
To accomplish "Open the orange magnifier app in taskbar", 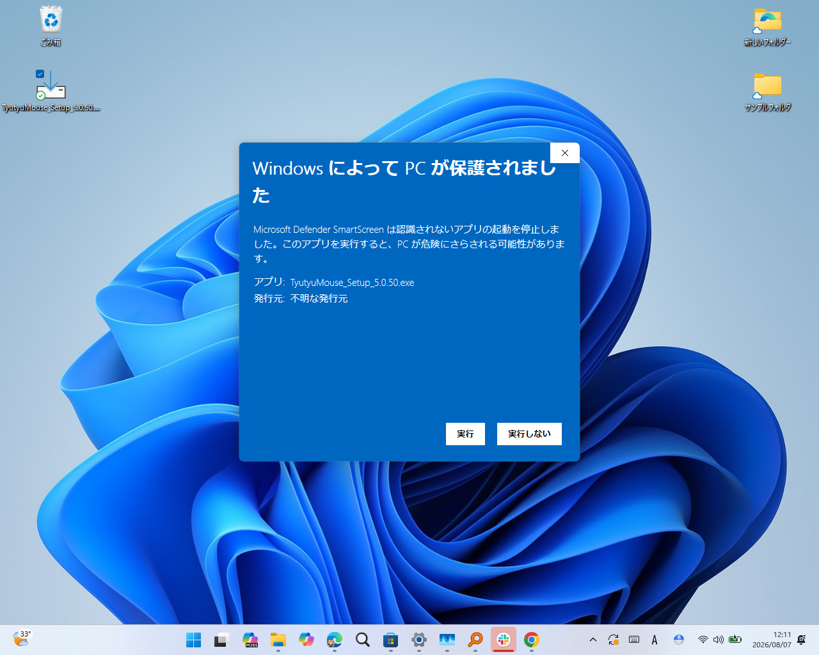I will click(x=475, y=640).
